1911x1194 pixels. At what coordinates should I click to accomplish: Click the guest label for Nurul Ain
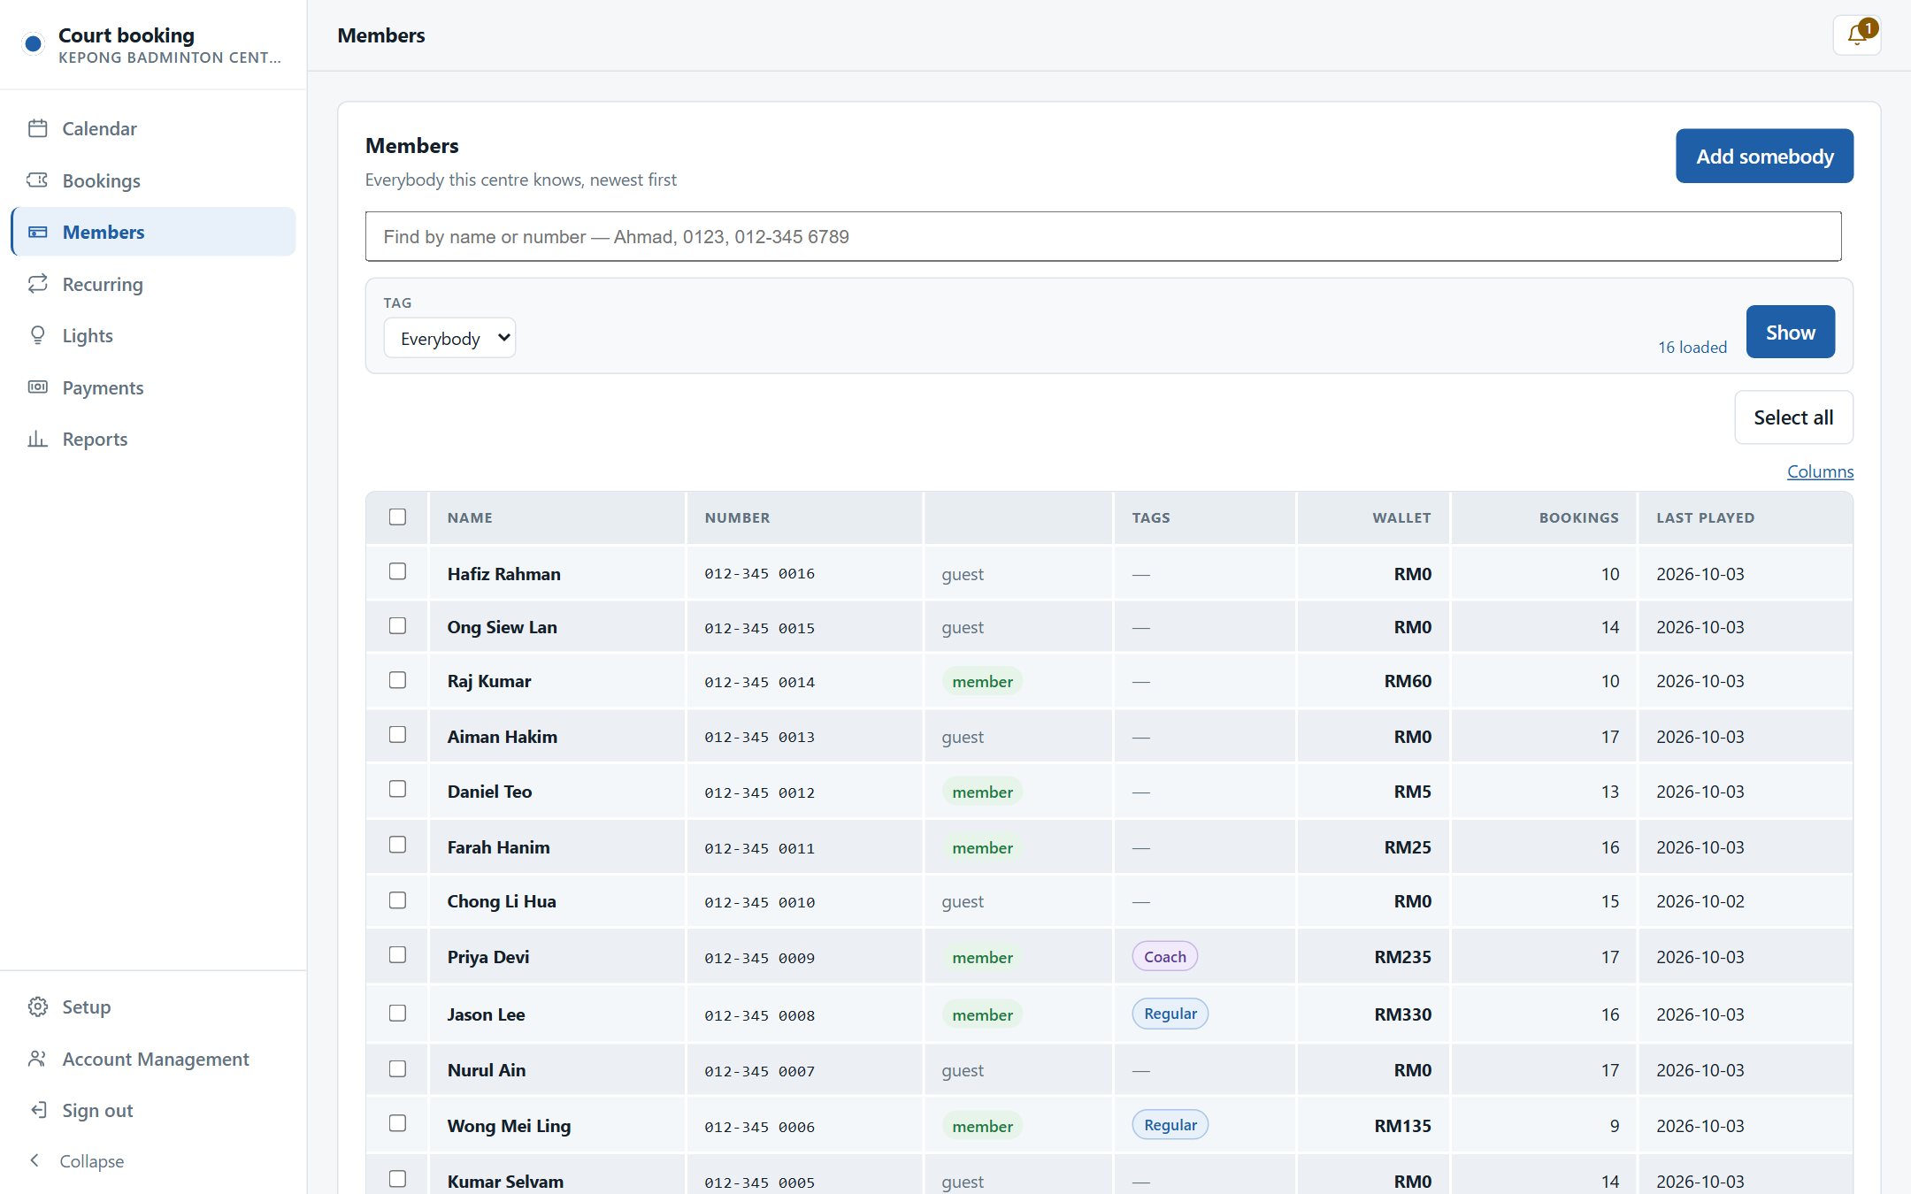click(x=963, y=1069)
